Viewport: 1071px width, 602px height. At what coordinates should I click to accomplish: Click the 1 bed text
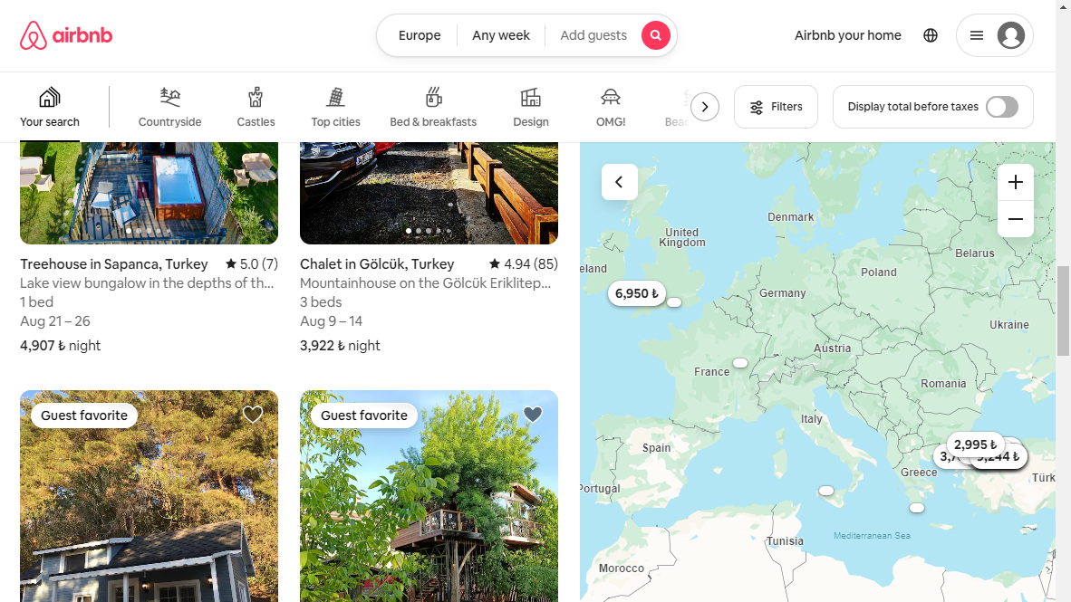tap(37, 302)
